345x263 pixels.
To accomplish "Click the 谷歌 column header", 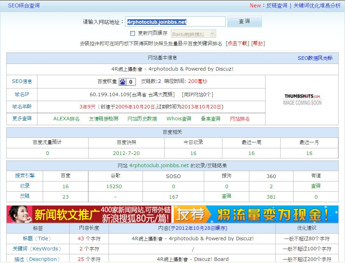I will tap(116, 176).
